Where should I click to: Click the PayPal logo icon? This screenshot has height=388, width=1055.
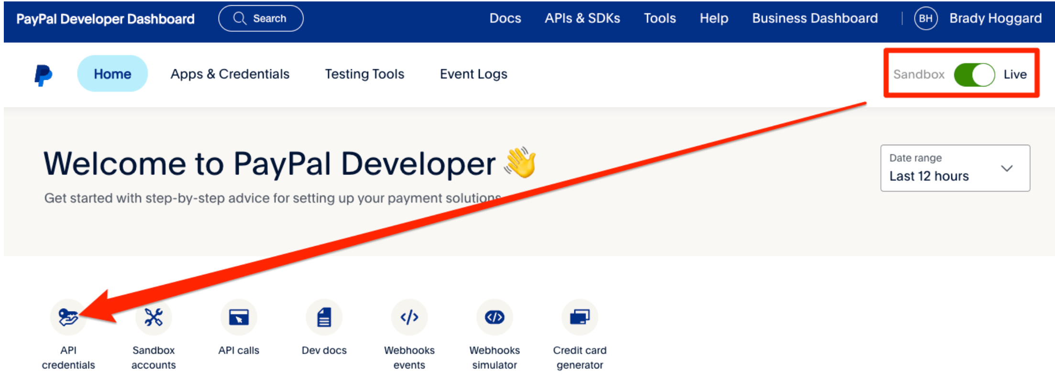coord(43,75)
